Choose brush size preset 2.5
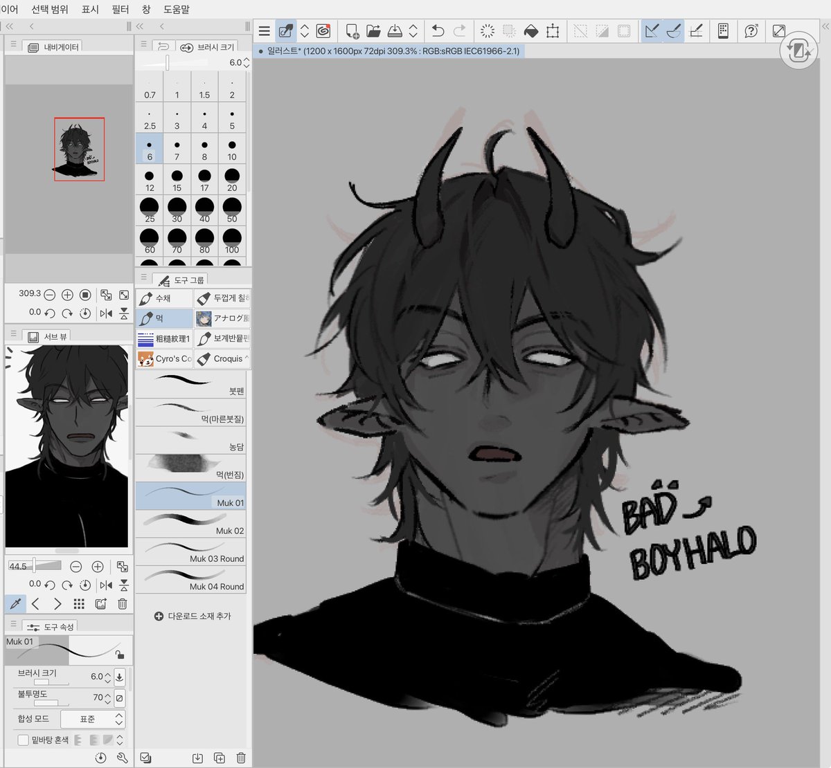This screenshot has height=768, width=831. pyautogui.click(x=150, y=118)
